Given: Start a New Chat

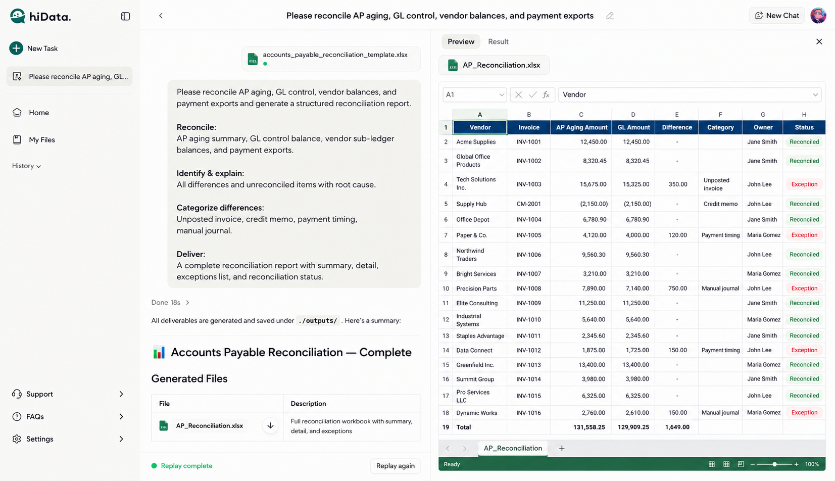Looking at the screenshot, I should (776, 16).
